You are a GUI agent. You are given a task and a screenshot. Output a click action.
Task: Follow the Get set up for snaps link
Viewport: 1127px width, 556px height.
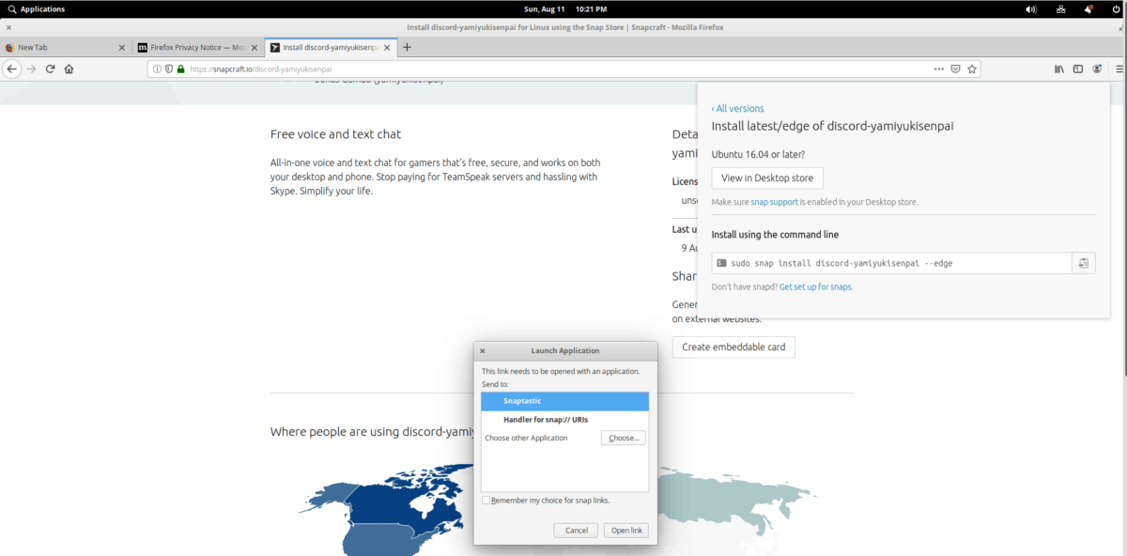click(816, 286)
